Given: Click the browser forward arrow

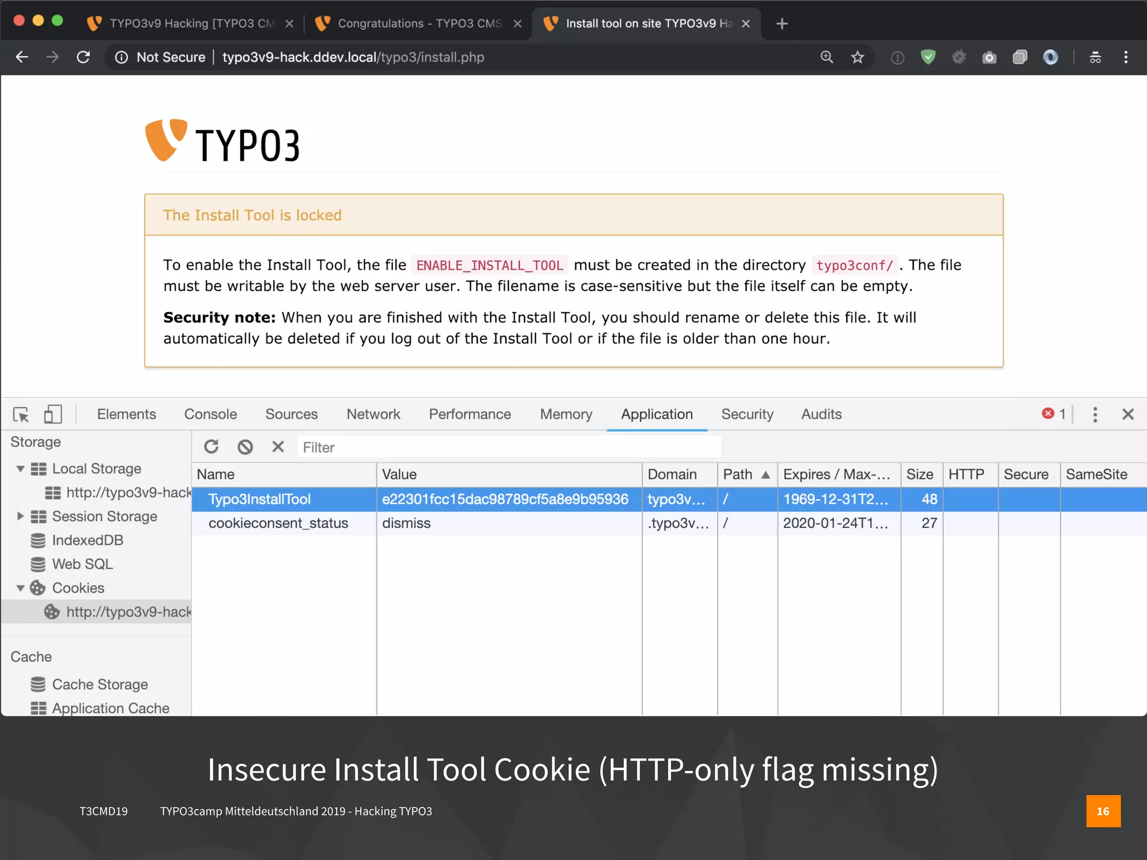Looking at the screenshot, I should point(53,57).
